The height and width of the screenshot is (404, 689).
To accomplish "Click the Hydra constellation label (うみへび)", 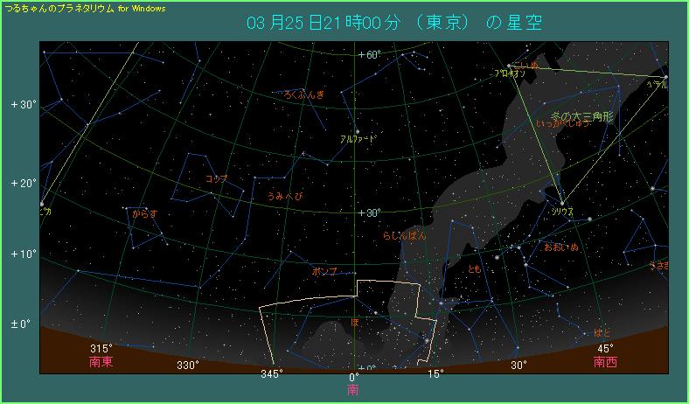I will point(284,197).
